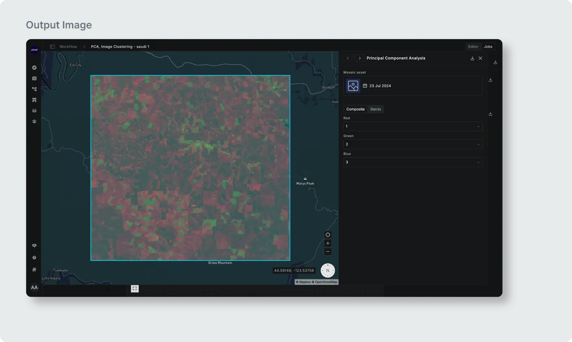This screenshot has height=342, width=572.
Task: Switch to the Bands tab
Action: click(376, 109)
